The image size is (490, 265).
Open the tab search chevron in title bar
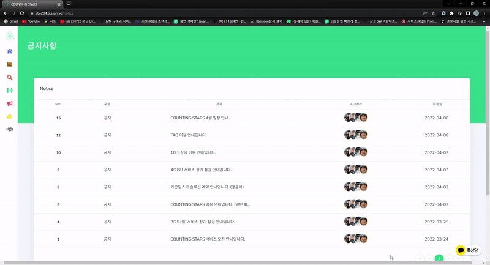point(449,4)
